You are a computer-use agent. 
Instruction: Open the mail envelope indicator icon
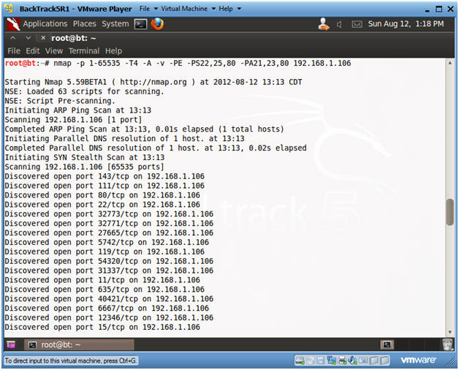tap(357, 24)
